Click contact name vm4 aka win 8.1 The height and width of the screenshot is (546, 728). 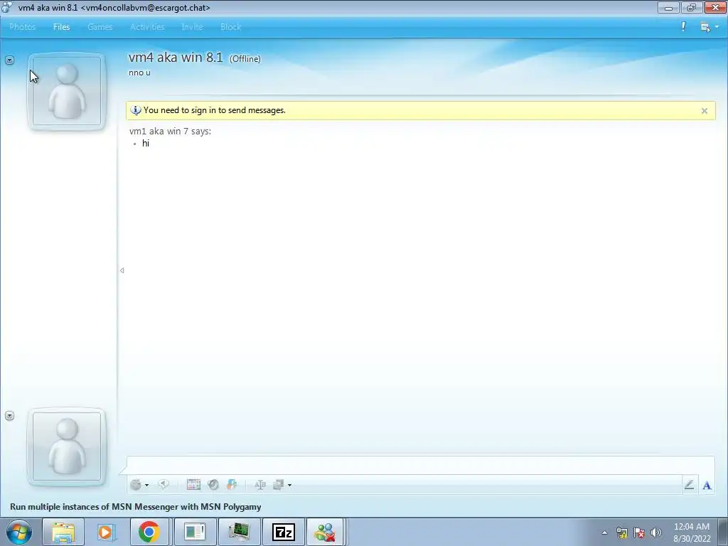[176, 58]
